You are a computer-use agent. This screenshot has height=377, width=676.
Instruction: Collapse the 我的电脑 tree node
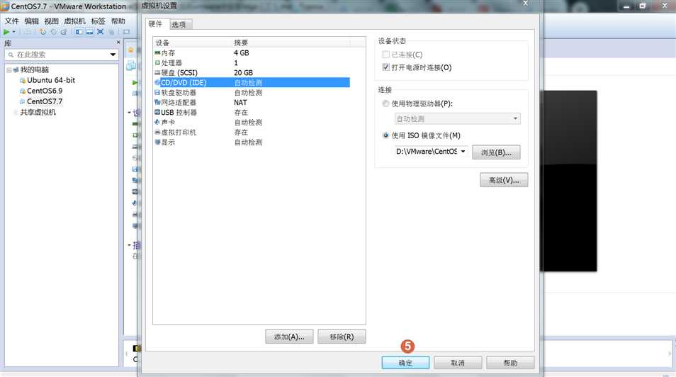[9, 70]
